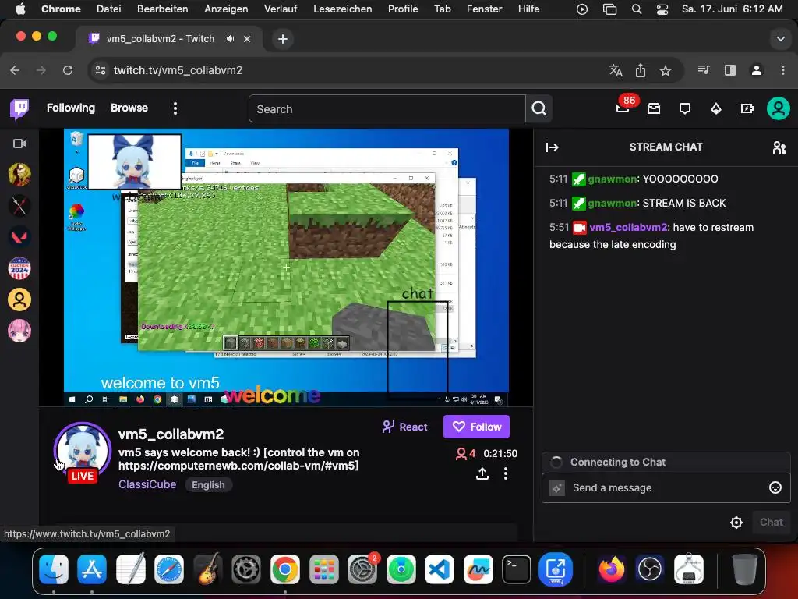The width and height of the screenshot is (798, 599).
Task: Open vm5_collabvm2 channel avatar with LIVE badge
Action: 83,452
